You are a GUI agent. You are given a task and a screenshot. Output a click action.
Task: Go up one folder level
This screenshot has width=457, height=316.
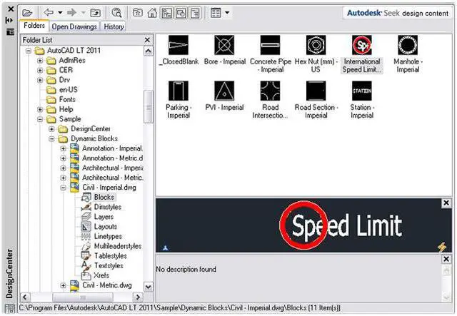click(x=95, y=12)
